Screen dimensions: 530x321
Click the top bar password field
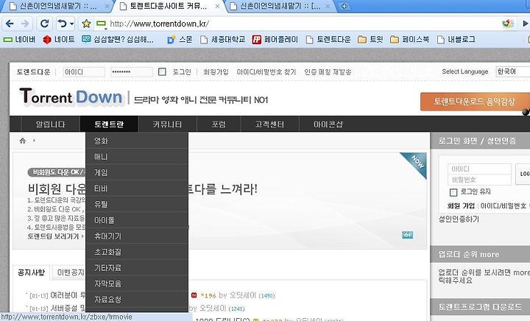click(x=132, y=72)
